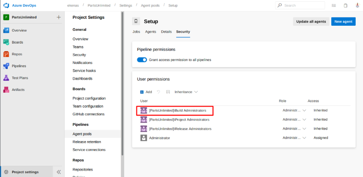The height and width of the screenshot is (177, 363).
Task: Switch to the Jobs tab
Action: pos(136,32)
